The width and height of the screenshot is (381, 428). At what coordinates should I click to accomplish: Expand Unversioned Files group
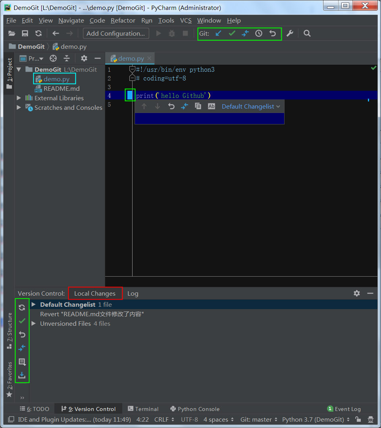point(34,324)
